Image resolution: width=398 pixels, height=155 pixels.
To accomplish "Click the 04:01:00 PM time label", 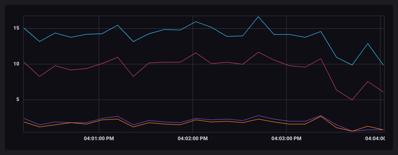I will [99, 139].
